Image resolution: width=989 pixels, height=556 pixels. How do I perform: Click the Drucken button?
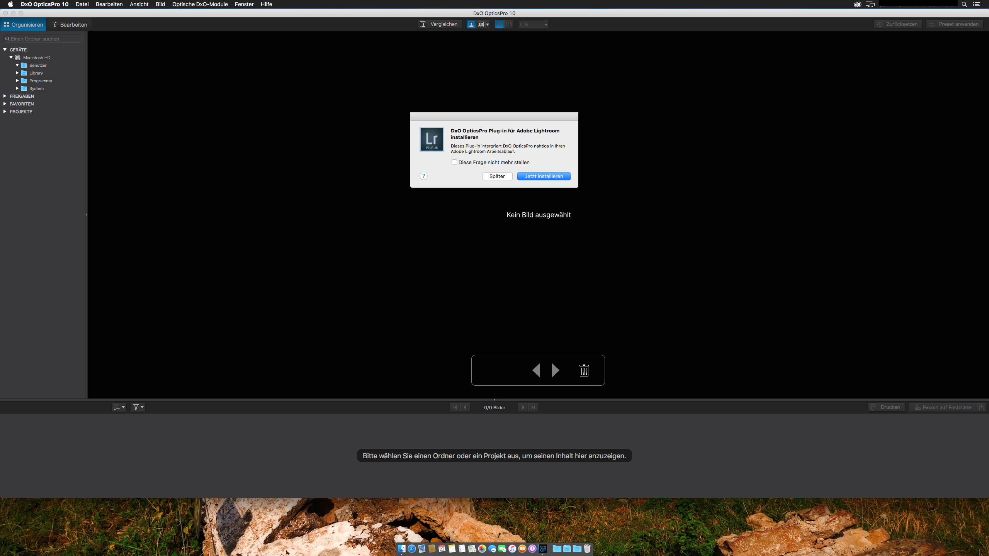pyautogui.click(x=886, y=407)
